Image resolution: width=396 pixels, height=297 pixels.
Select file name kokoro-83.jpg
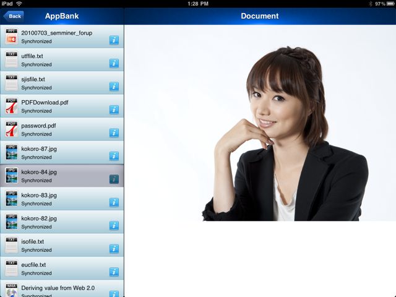pos(39,196)
